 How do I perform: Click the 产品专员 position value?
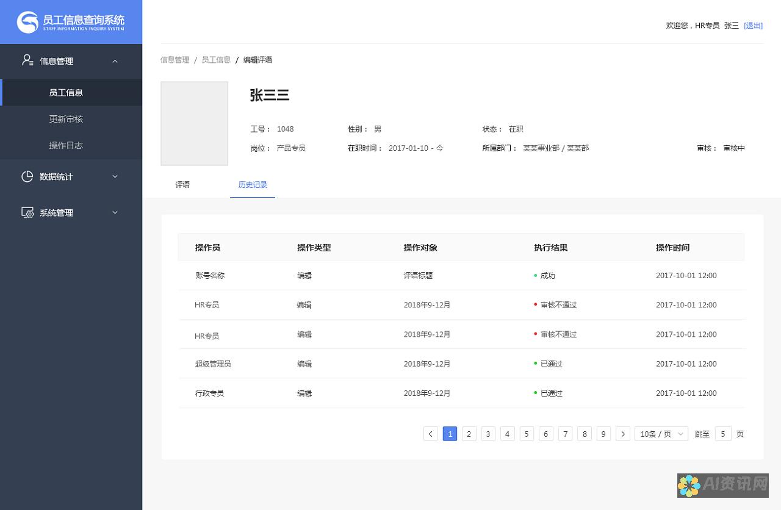(291, 148)
